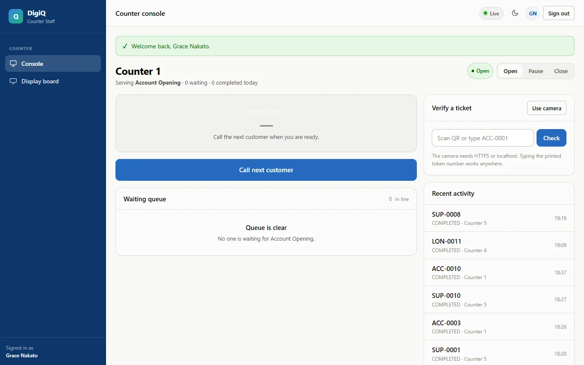
Task: Click the 'Queue is clear' message
Action: coord(266,228)
